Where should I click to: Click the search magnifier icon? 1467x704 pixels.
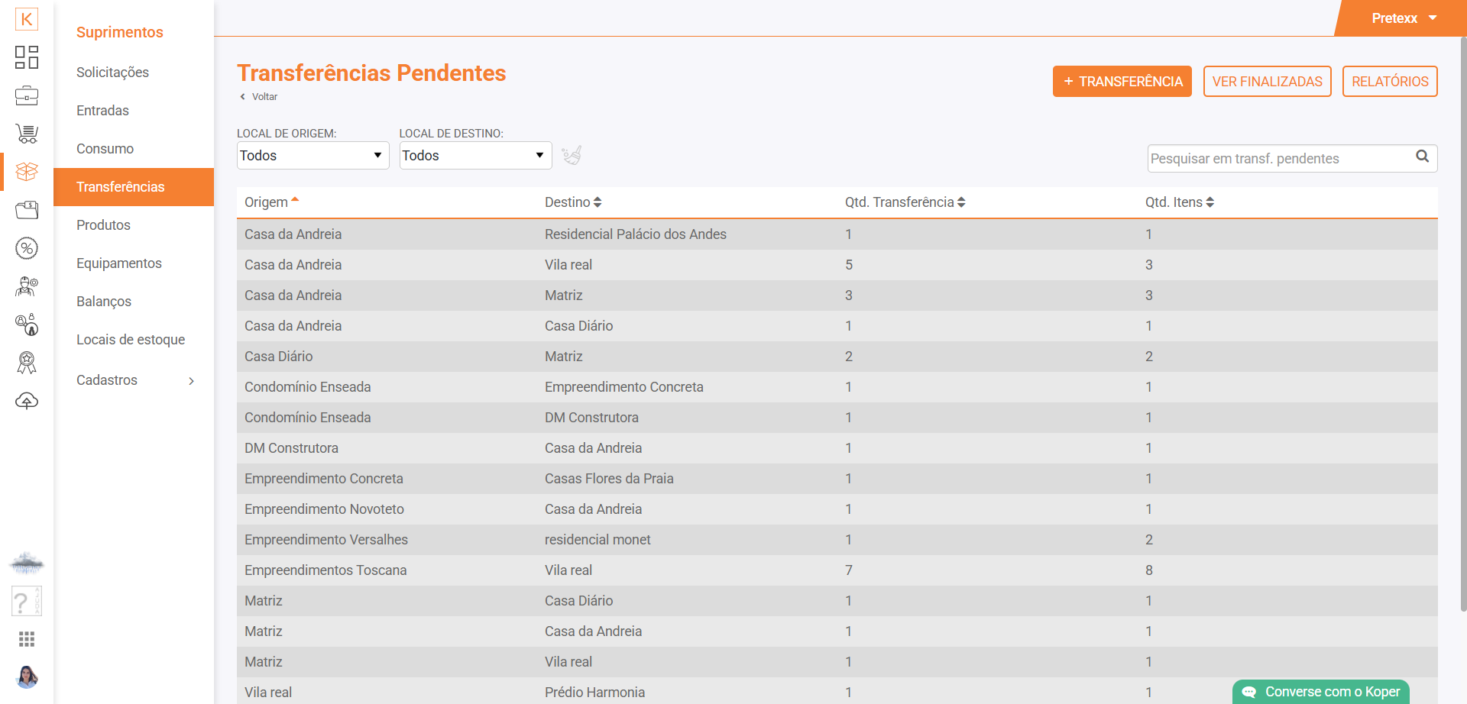(x=1422, y=157)
